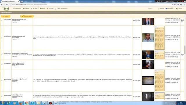
Task: Open Windows Media Player taskbar icon
Action: [x=15, y=103]
